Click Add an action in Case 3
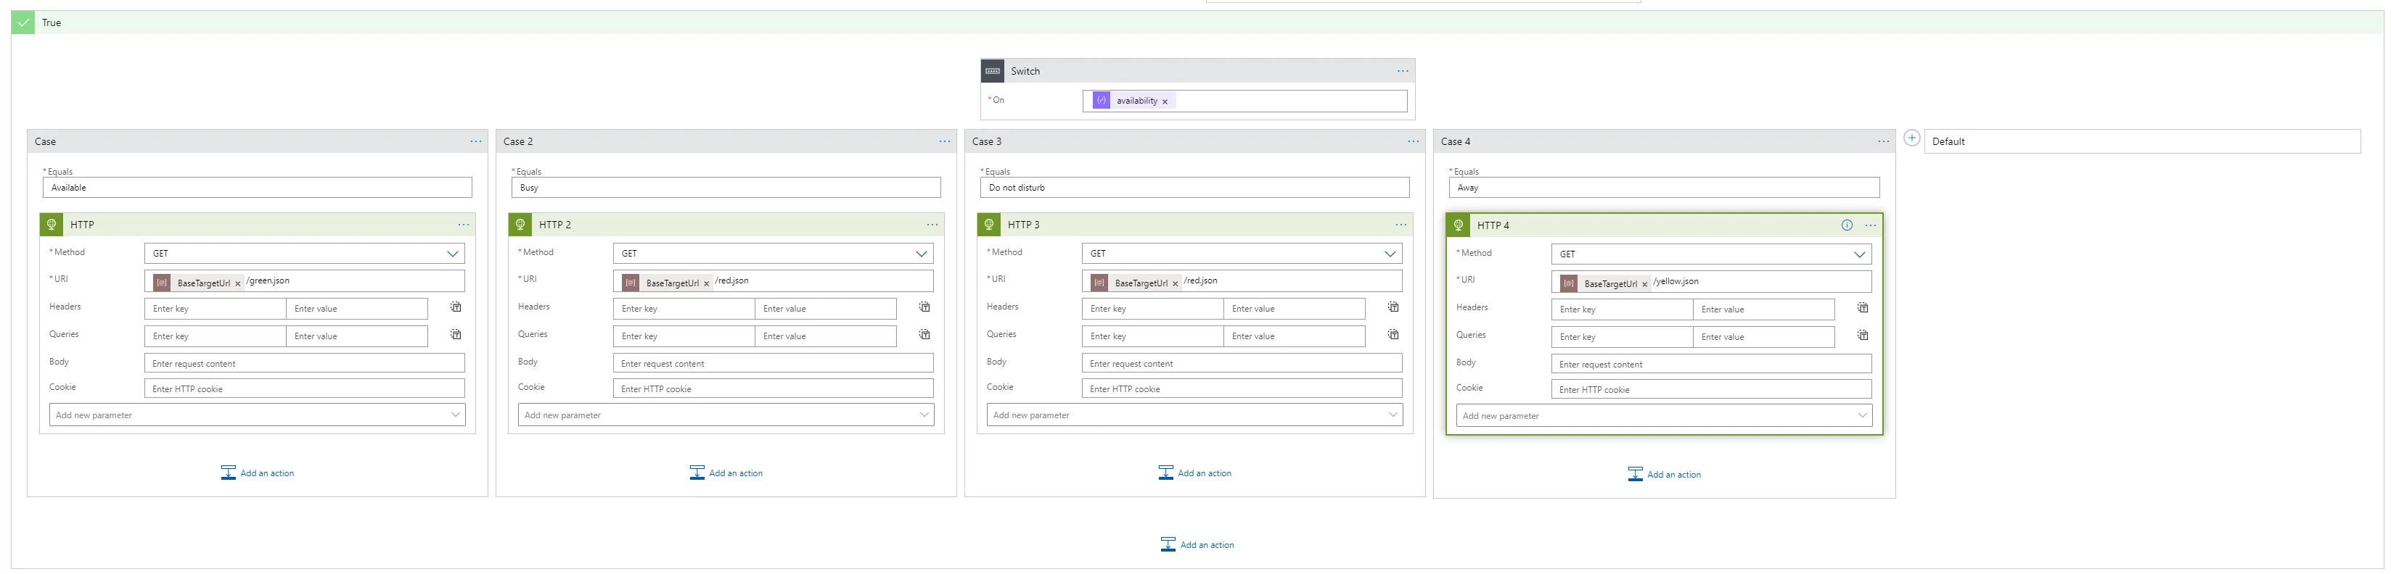2391x574 pixels. tap(1194, 474)
